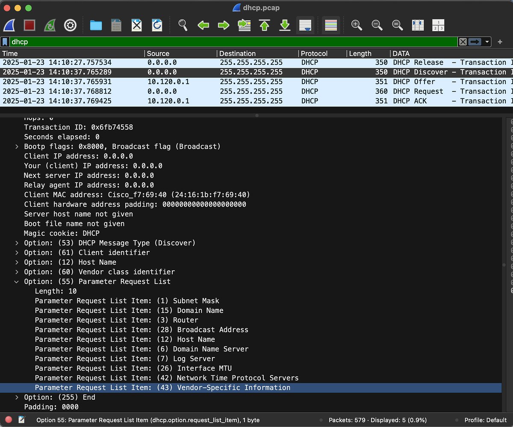Toggle packet list colorization

[331, 25]
